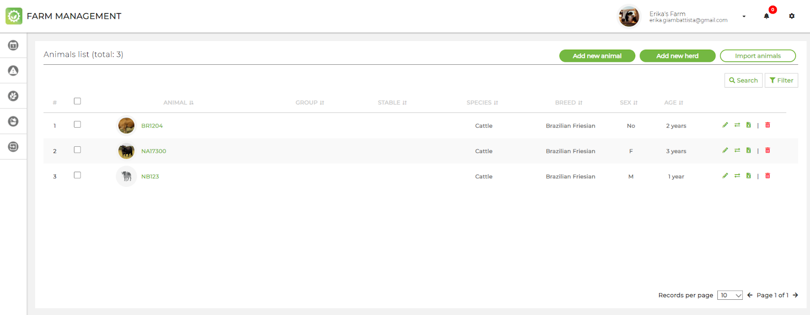Click the Farm Management gear logo
This screenshot has height=315, width=810.
[x=14, y=16]
